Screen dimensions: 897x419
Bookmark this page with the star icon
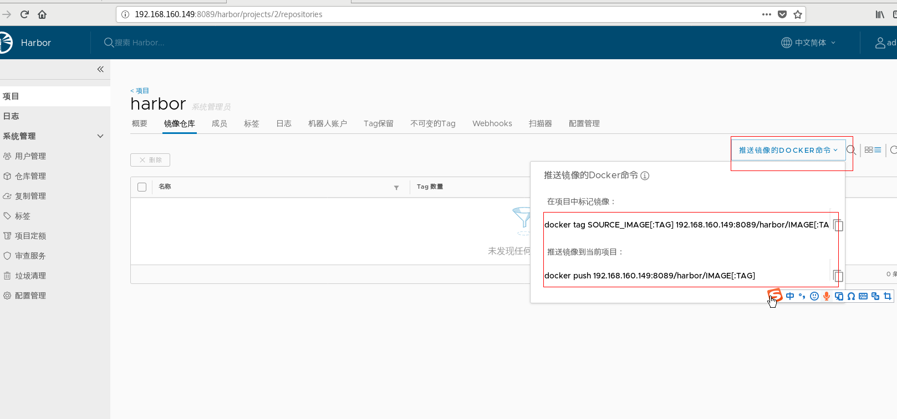pyautogui.click(x=798, y=14)
